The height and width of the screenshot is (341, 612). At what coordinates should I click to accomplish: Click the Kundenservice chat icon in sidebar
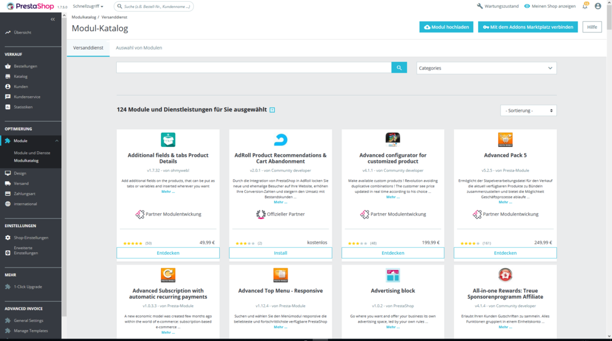[x=8, y=97]
